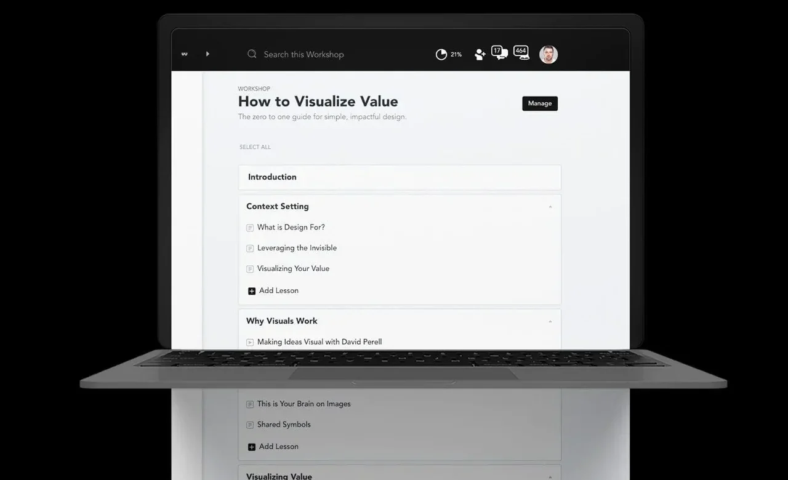Click the Add Lesson plus icon under Context Setting
This screenshot has height=480, width=788.
click(251, 290)
